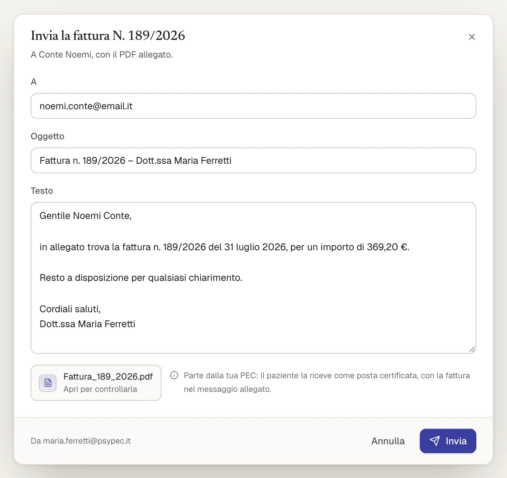Click the PEC note 'Parte dalla tua PEC'
The width and height of the screenshot is (507, 478).
click(327, 382)
